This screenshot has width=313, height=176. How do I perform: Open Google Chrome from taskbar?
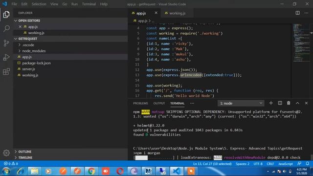click(x=91, y=171)
